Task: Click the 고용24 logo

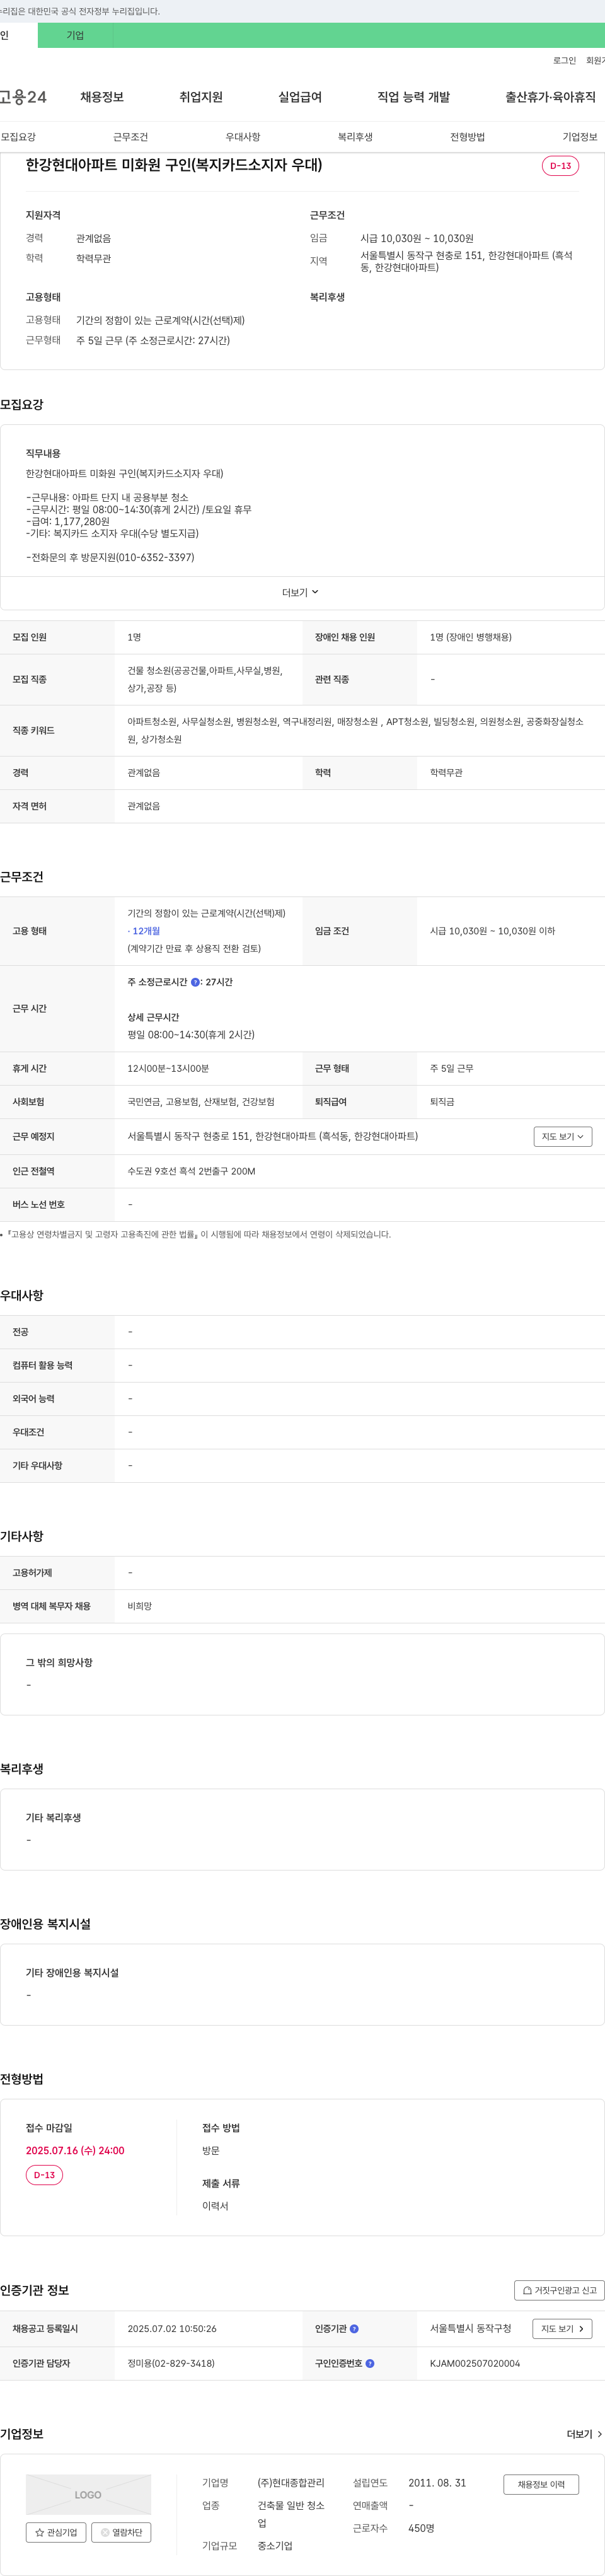Action: click(x=23, y=97)
